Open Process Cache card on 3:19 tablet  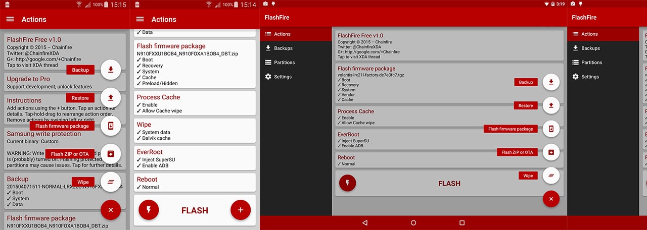(450, 117)
